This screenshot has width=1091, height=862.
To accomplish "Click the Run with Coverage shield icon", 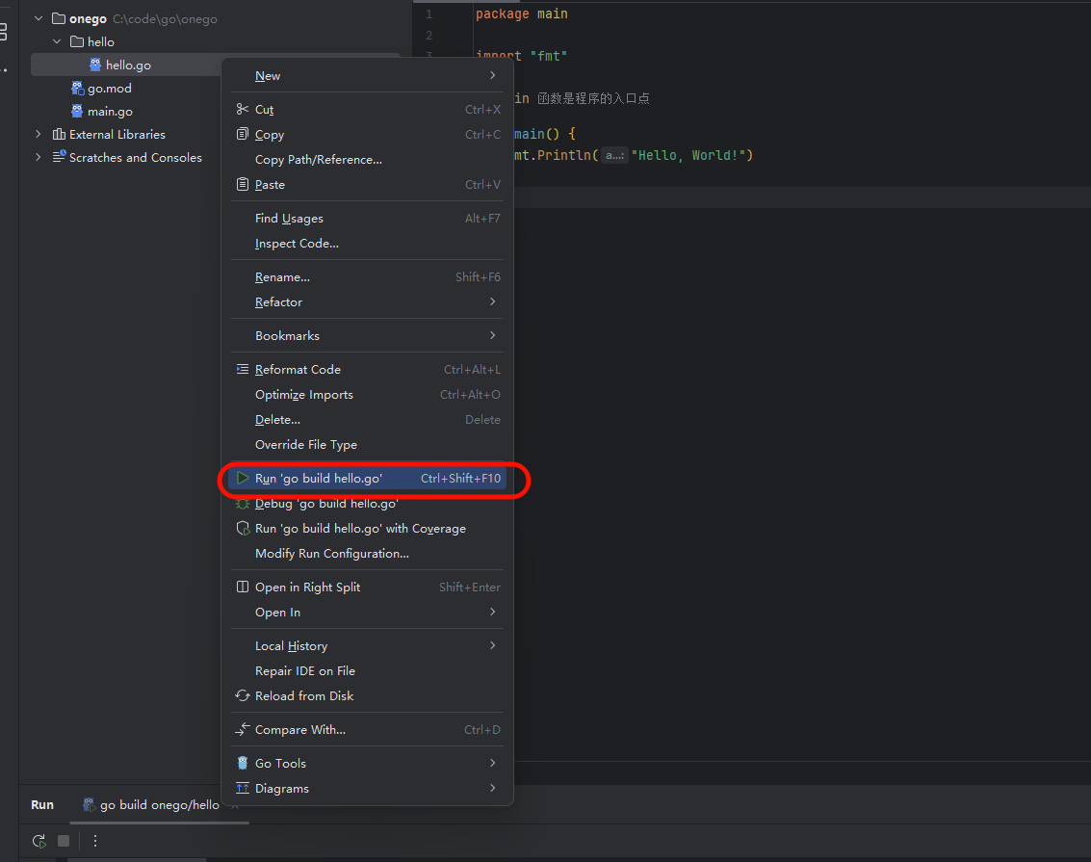I will tap(243, 529).
